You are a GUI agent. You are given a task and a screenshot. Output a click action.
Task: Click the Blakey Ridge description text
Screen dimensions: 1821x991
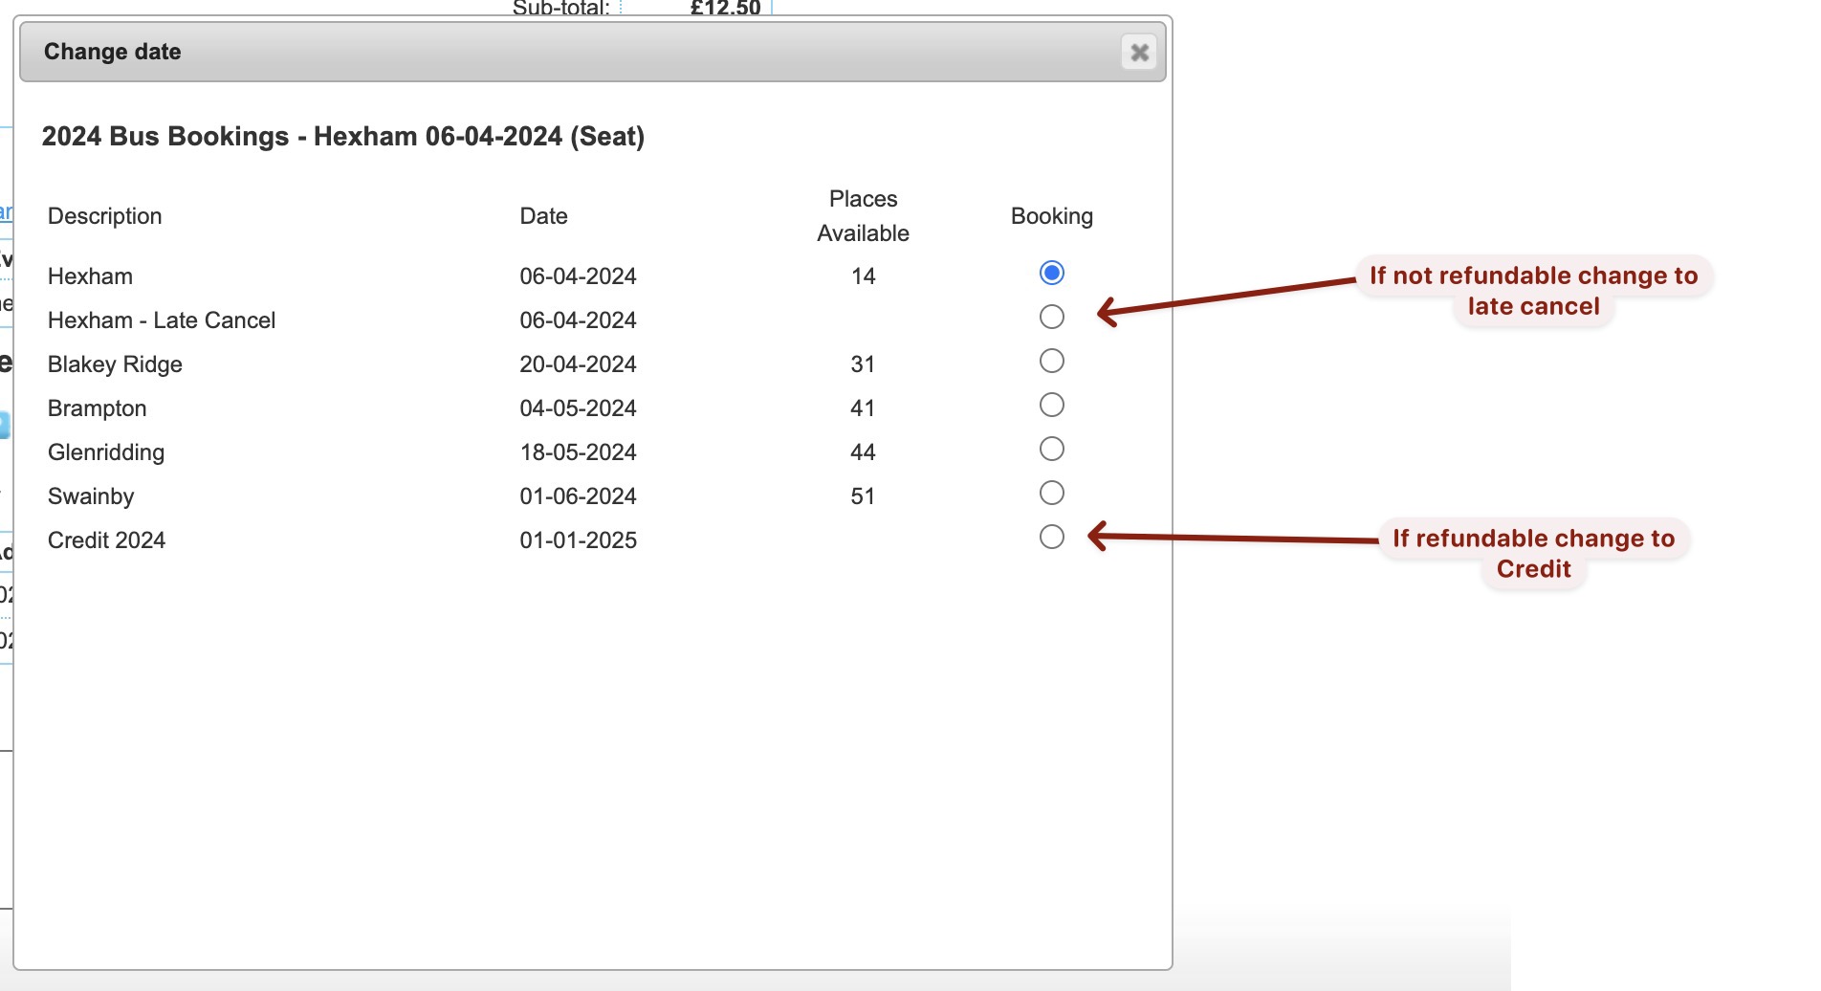pos(115,364)
